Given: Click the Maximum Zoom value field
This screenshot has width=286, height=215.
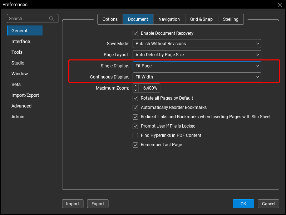Looking at the screenshot, I should coord(149,88).
